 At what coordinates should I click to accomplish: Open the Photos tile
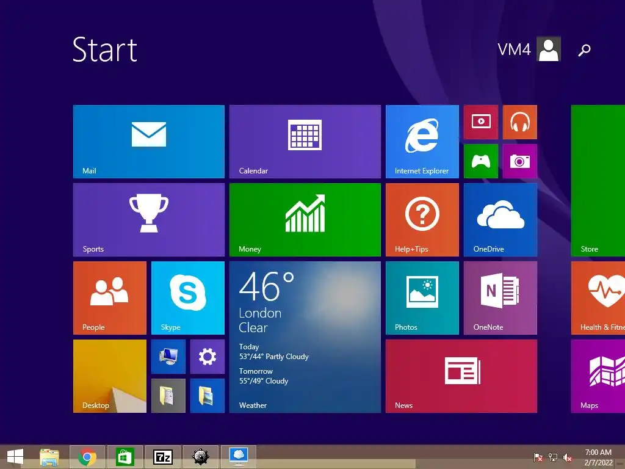pos(422,298)
